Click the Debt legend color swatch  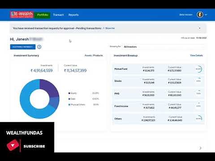[69, 99]
